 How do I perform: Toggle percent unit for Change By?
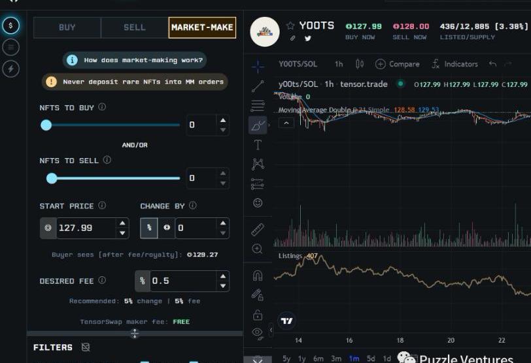tap(149, 228)
